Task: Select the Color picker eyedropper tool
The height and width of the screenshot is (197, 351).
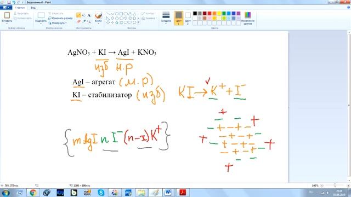Action: coord(84,21)
